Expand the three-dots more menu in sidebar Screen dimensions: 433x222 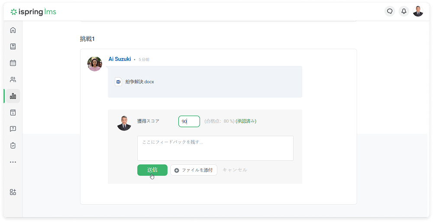[x=13, y=162]
